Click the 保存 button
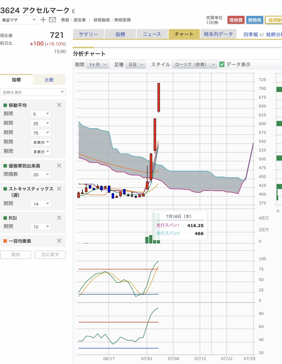 coord(15,255)
